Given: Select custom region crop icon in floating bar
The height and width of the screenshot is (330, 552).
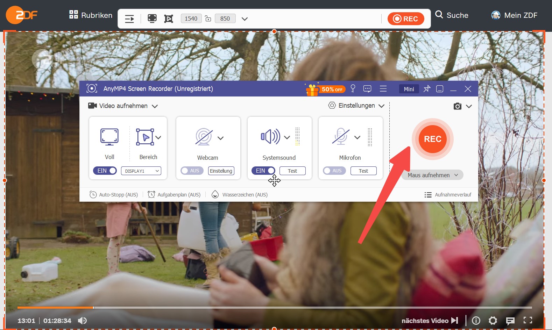Looking at the screenshot, I should point(169,19).
